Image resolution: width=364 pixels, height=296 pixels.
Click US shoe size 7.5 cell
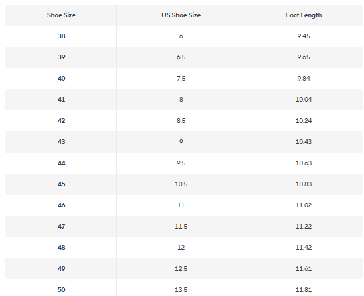[181, 79]
